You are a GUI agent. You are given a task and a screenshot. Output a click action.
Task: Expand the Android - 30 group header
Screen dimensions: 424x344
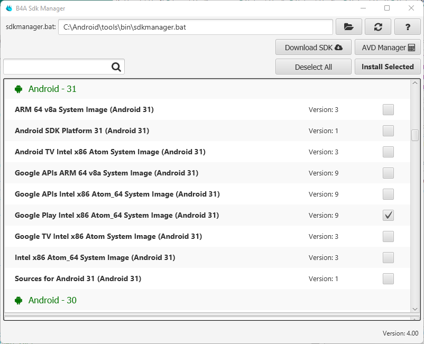[52, 300]
